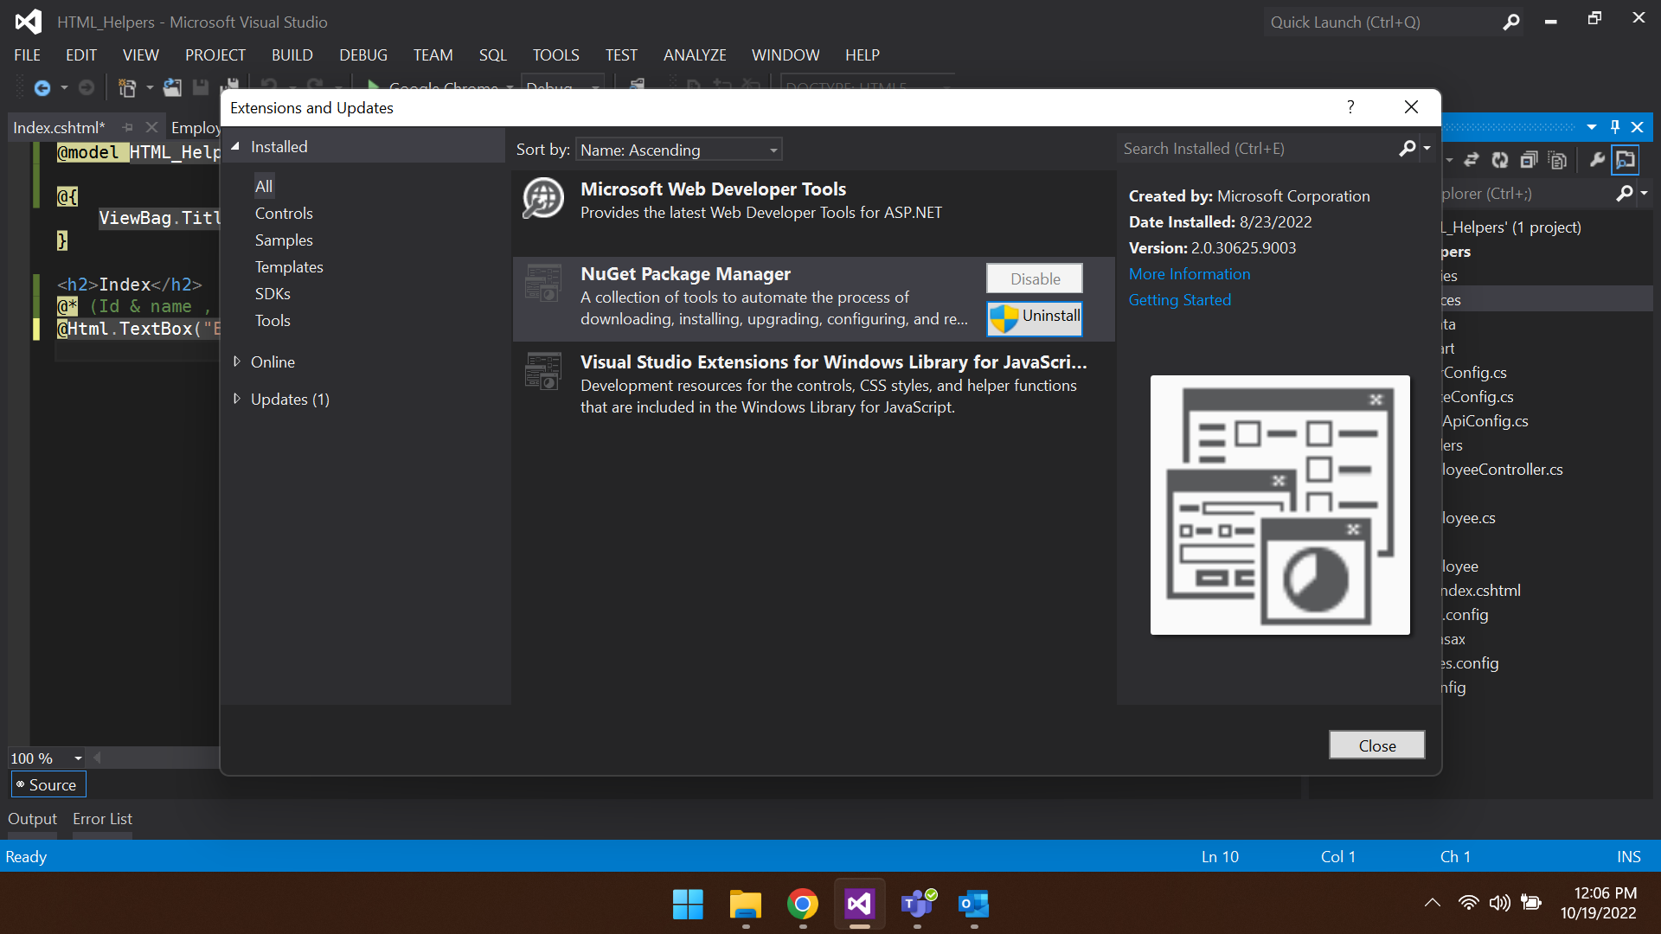
Task: Select All under Installed category
Action: coord(262,185)
